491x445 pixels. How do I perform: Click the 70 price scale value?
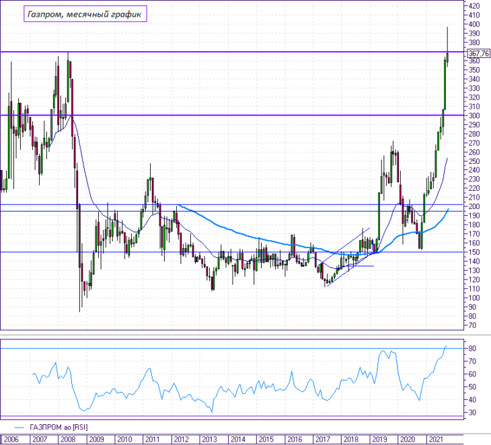click(x=472, y=325)
